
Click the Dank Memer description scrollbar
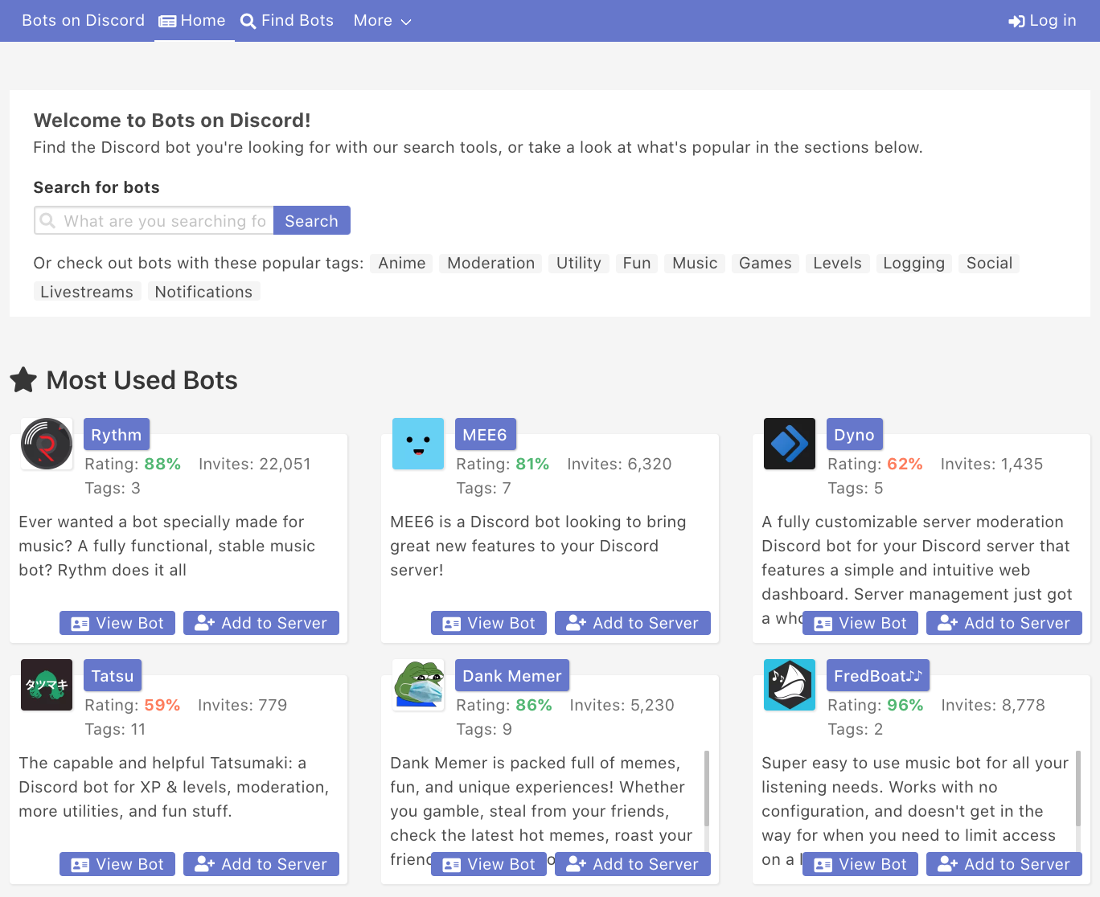pos(707,788)
